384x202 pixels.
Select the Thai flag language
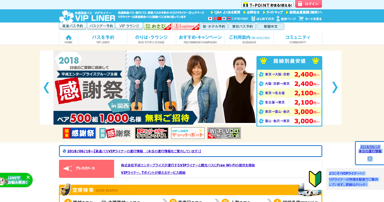point(229,19)
